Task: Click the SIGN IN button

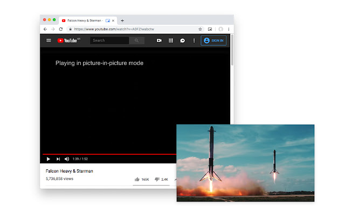Action: 213,41
